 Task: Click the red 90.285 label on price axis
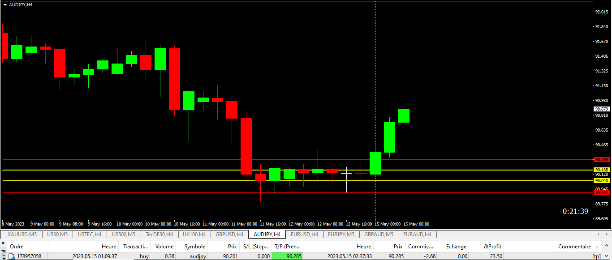coord(602,160)
